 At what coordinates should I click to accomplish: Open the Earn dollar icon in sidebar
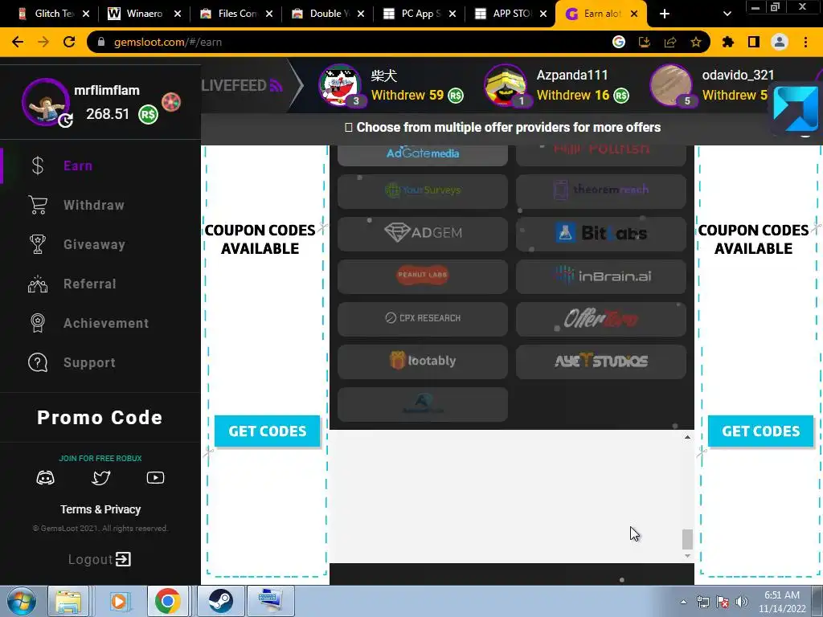point(37,165)
